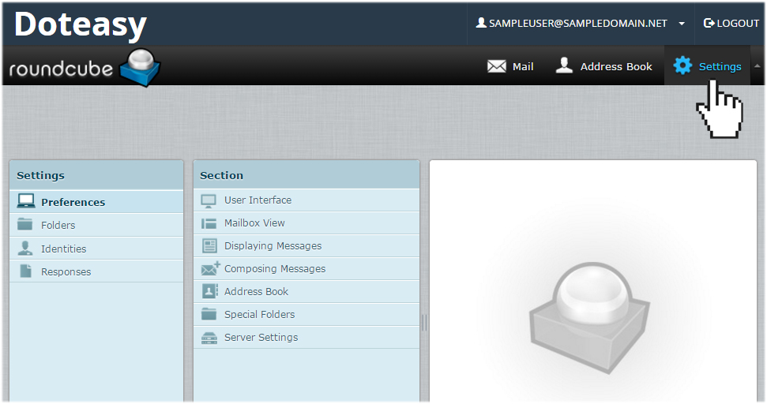
Task: Open the Composing Messages section
Action: click(x=306, y=269)
